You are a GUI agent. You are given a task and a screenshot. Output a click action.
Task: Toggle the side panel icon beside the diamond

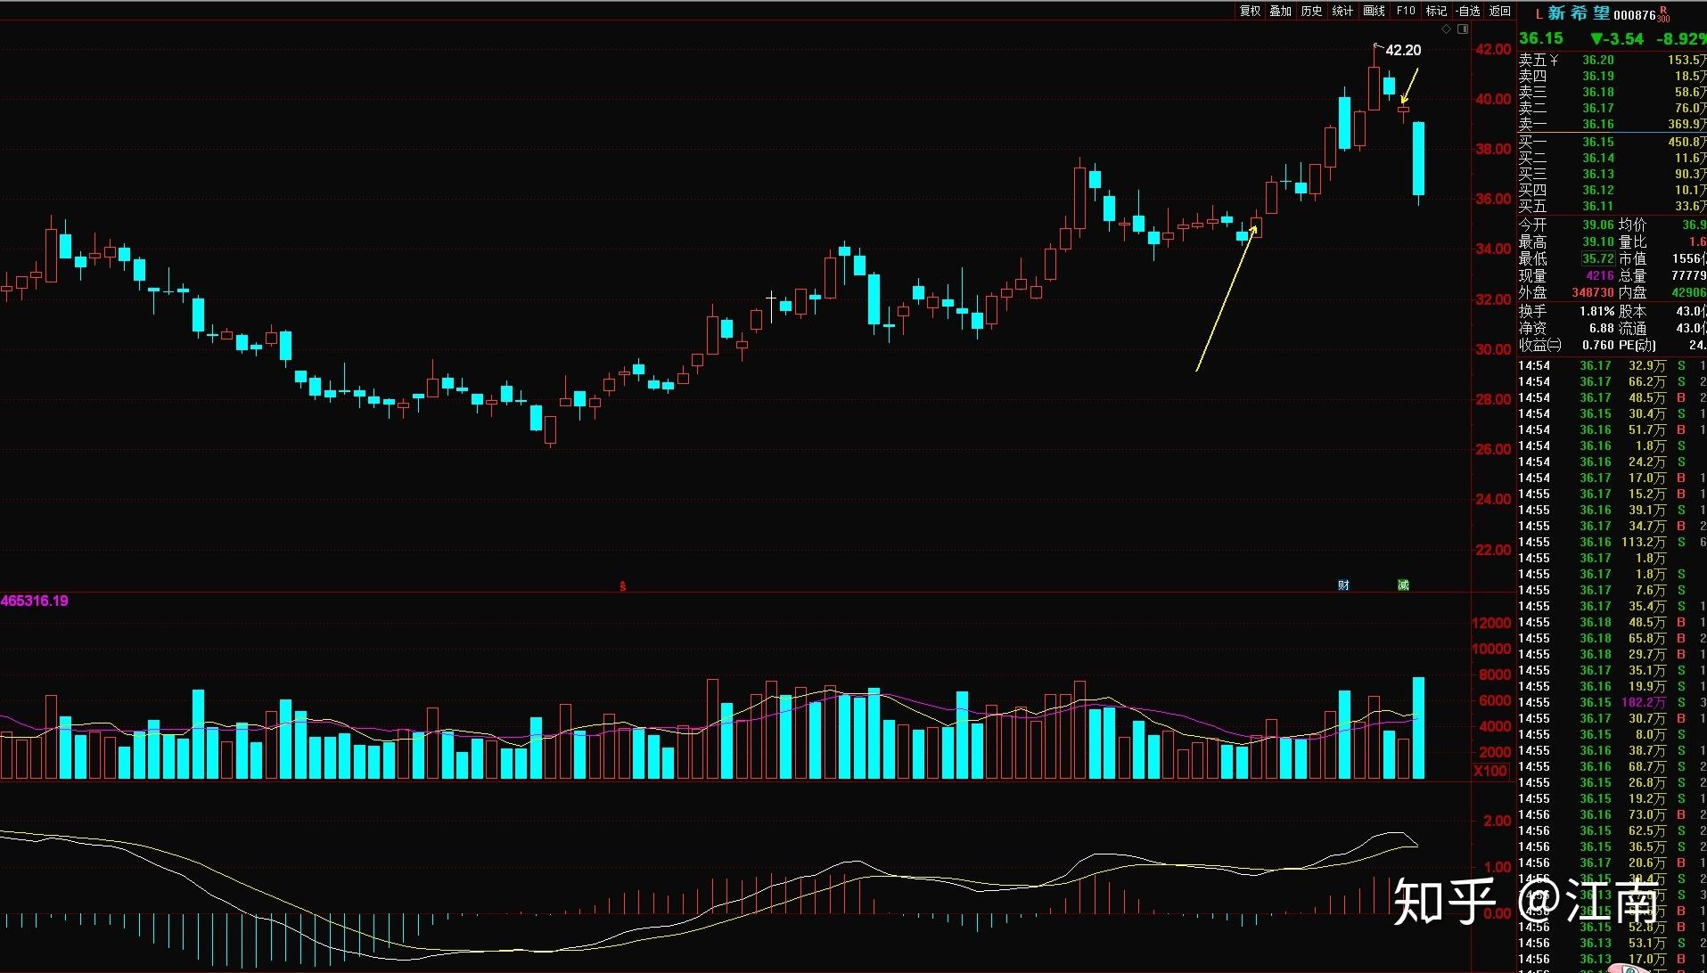(x=1463, y=29)
